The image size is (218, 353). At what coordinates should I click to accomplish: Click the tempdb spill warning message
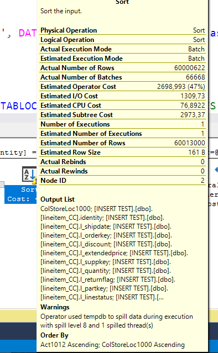point(117,321)
